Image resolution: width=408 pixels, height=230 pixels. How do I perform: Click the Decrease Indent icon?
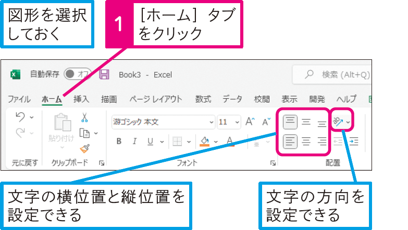click(338, 142)
